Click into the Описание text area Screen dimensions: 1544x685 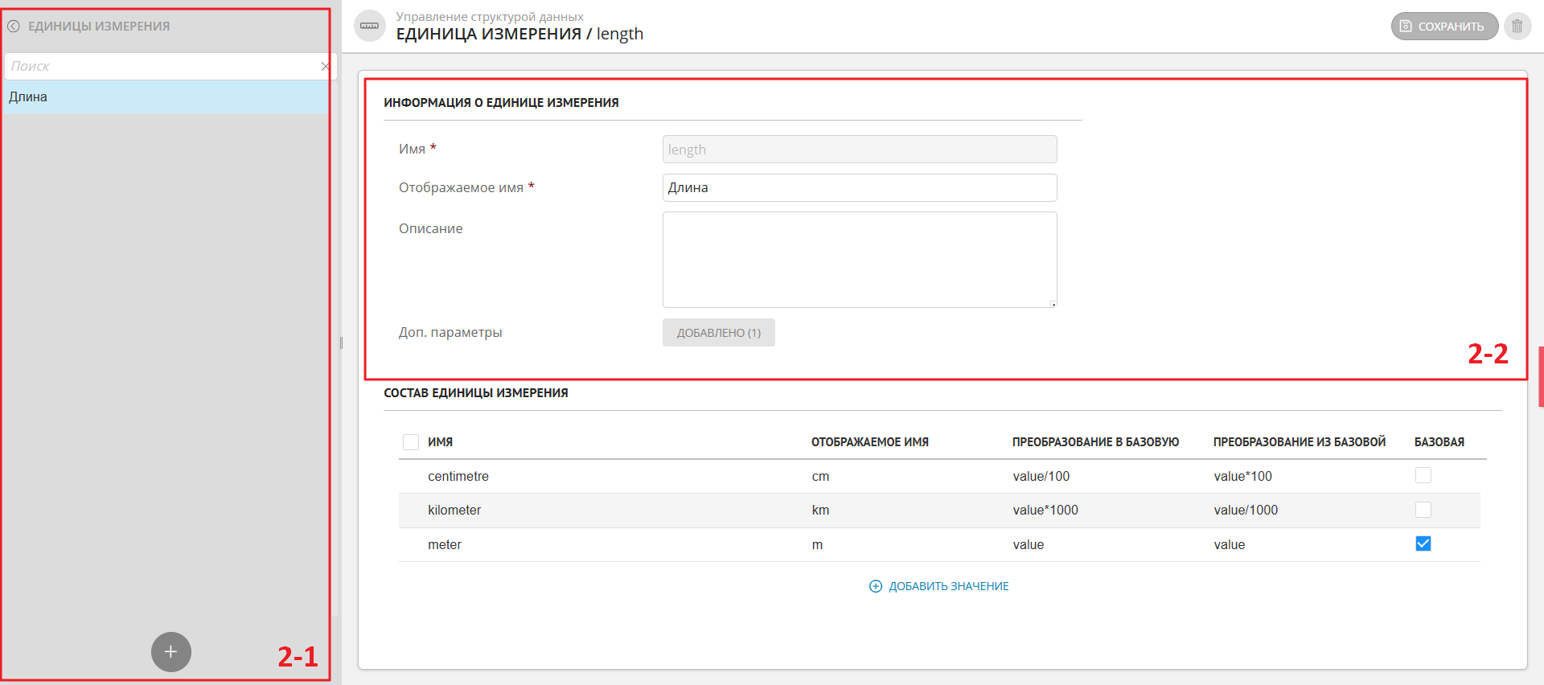(x=859, y=260)
